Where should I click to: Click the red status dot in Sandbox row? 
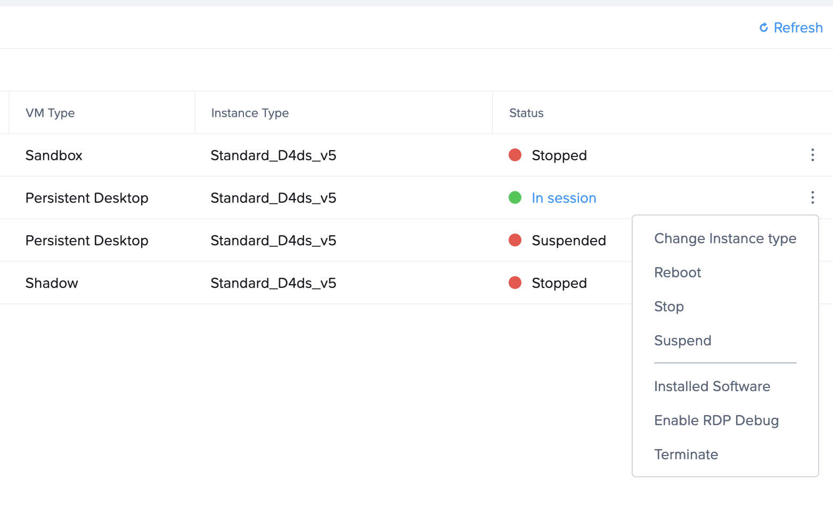pos(515,155)
